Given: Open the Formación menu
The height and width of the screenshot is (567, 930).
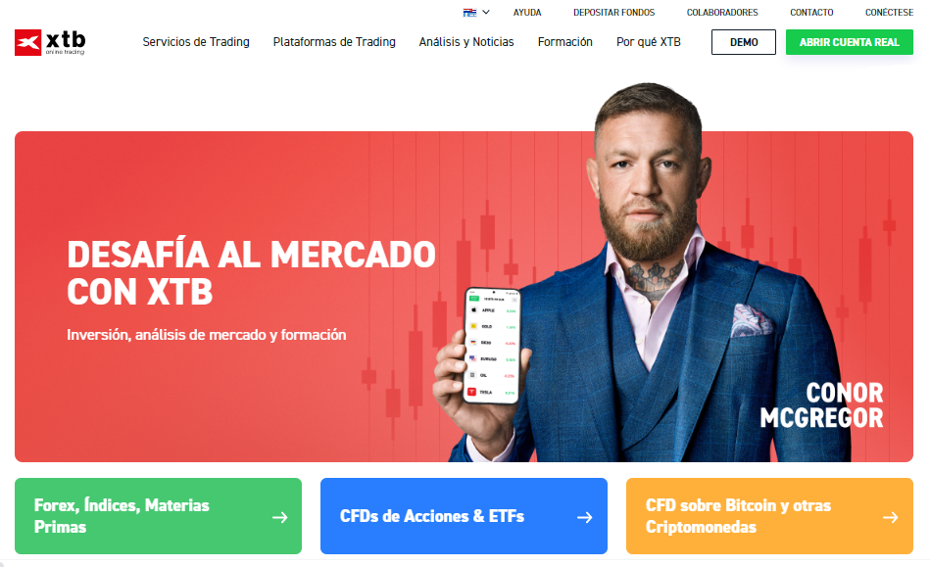Looking at the screenshot, I should [564, 42].
